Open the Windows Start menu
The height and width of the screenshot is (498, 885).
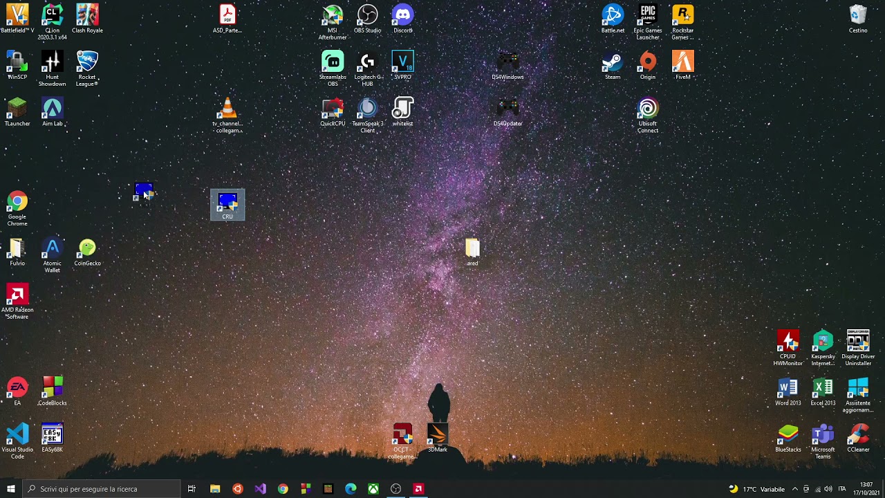click(x=11, y=489)
